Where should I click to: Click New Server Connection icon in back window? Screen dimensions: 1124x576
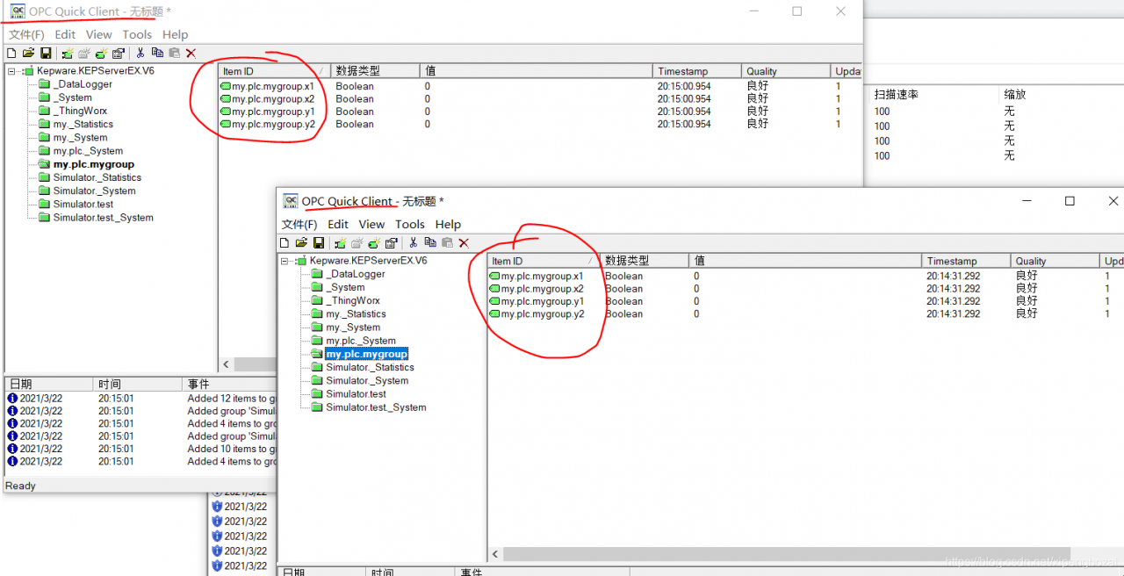coord(68,54)
